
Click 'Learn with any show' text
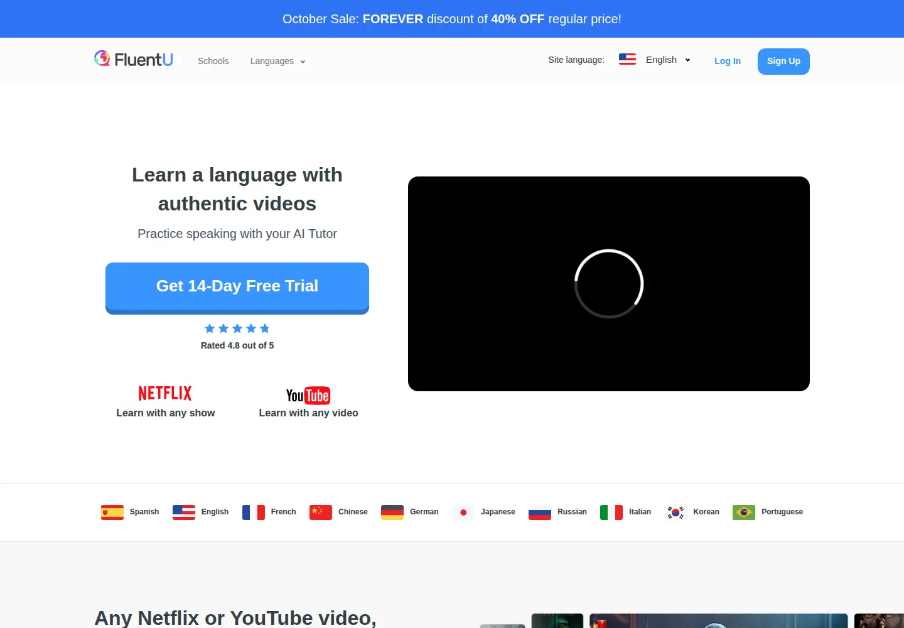(x=166, y=413)
